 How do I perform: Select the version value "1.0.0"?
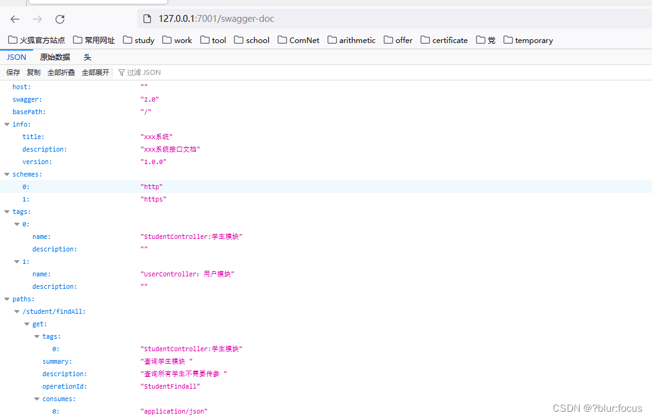153,162
